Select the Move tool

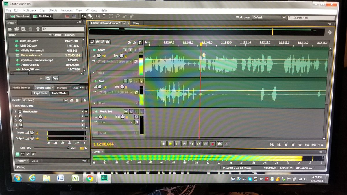point(84,16)
